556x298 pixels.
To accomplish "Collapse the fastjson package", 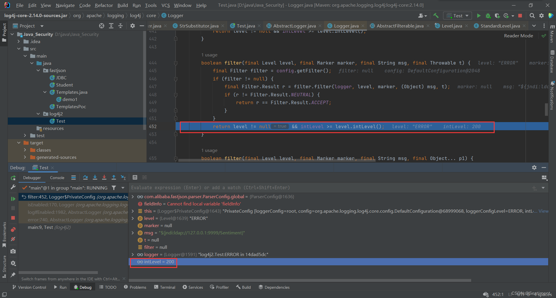I will (38, 70).
